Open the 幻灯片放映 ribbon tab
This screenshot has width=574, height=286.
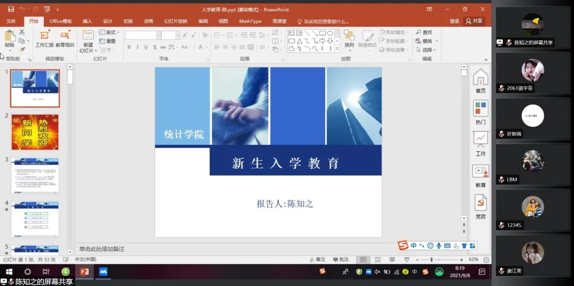point(175,21)
